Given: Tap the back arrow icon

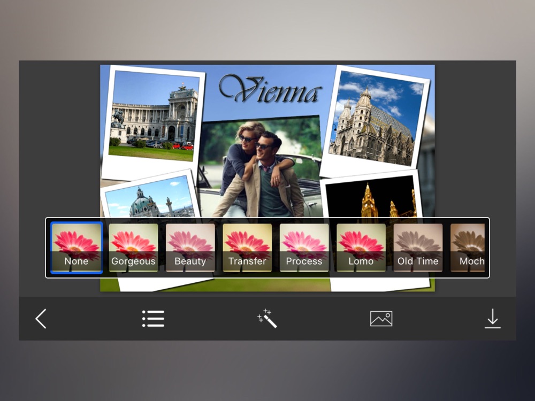Looking at the screenshot, I should [41, 319].
